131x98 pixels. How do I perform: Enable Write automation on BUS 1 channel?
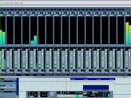(x=127, y=59)
